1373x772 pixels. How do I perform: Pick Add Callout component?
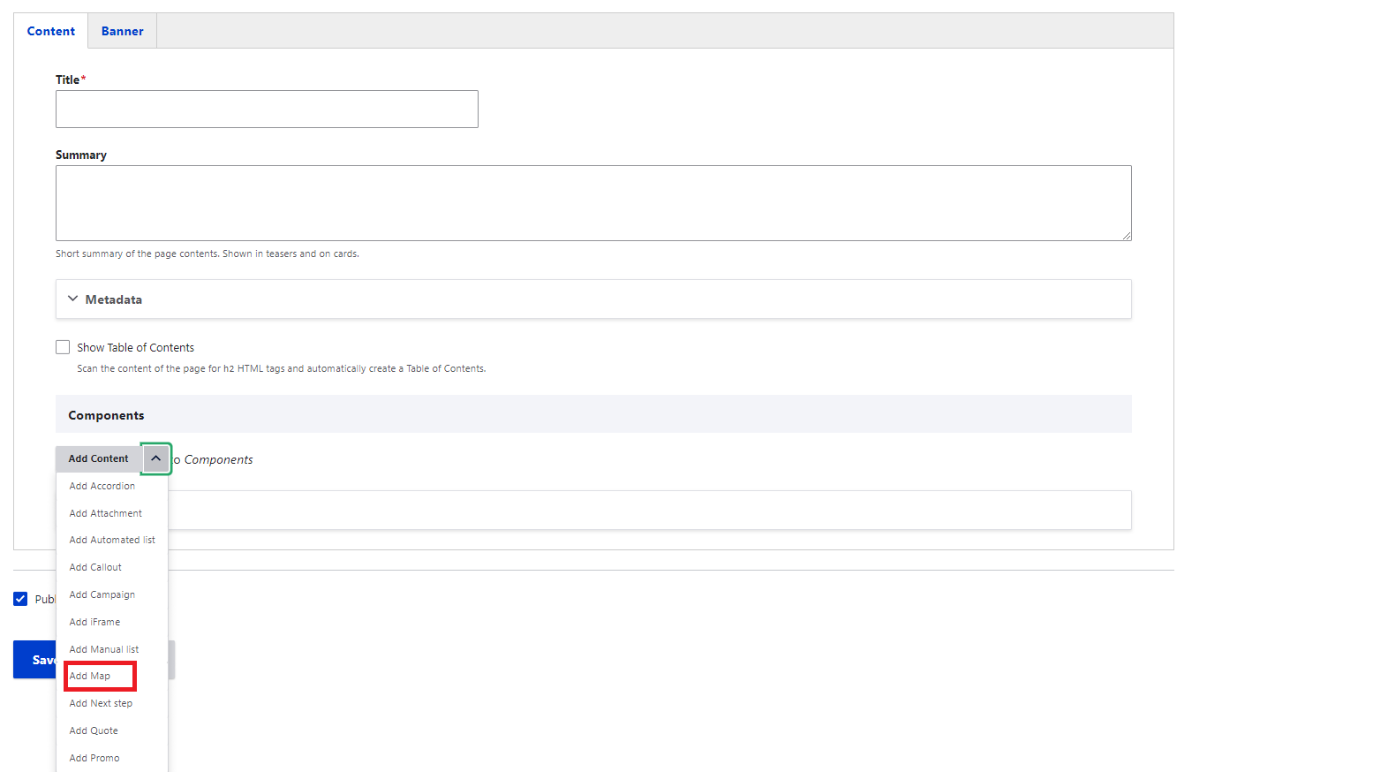pos(95,567)
